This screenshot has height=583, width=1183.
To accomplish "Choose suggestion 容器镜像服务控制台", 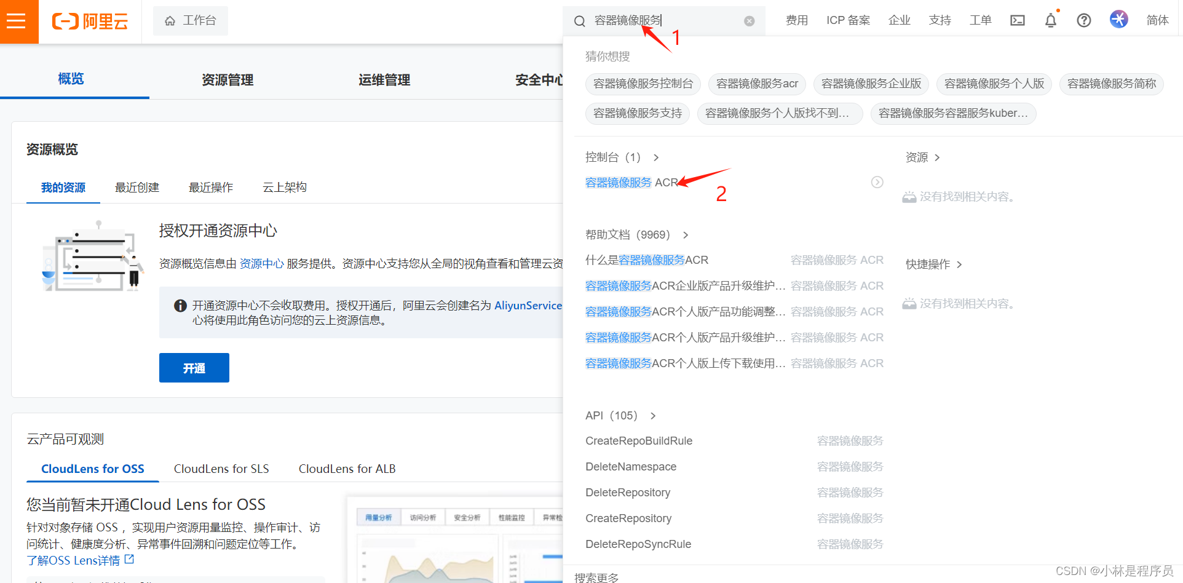I will coord(643,84).
